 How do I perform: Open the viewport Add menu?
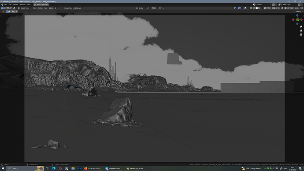(45, 8)
